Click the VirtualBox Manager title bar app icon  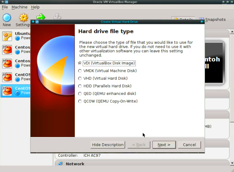click(x=6, y=2)
